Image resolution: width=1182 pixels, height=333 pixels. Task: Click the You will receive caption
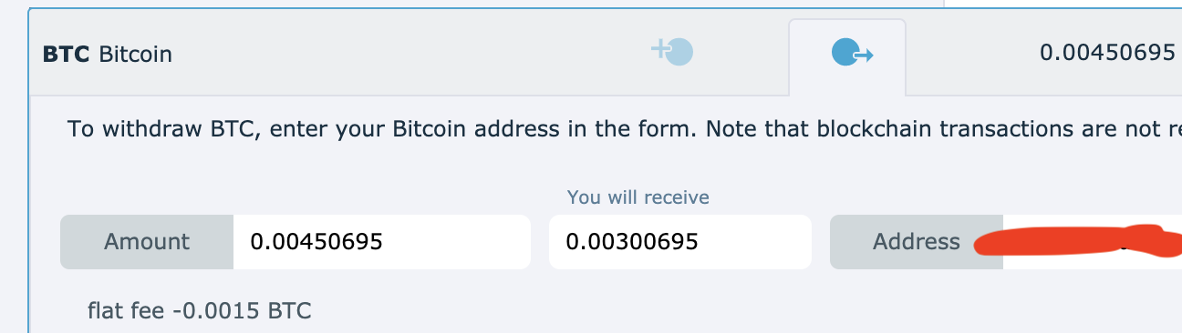coord(638,197)
